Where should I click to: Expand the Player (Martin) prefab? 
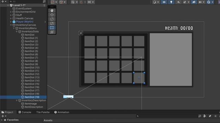point(11,22)
